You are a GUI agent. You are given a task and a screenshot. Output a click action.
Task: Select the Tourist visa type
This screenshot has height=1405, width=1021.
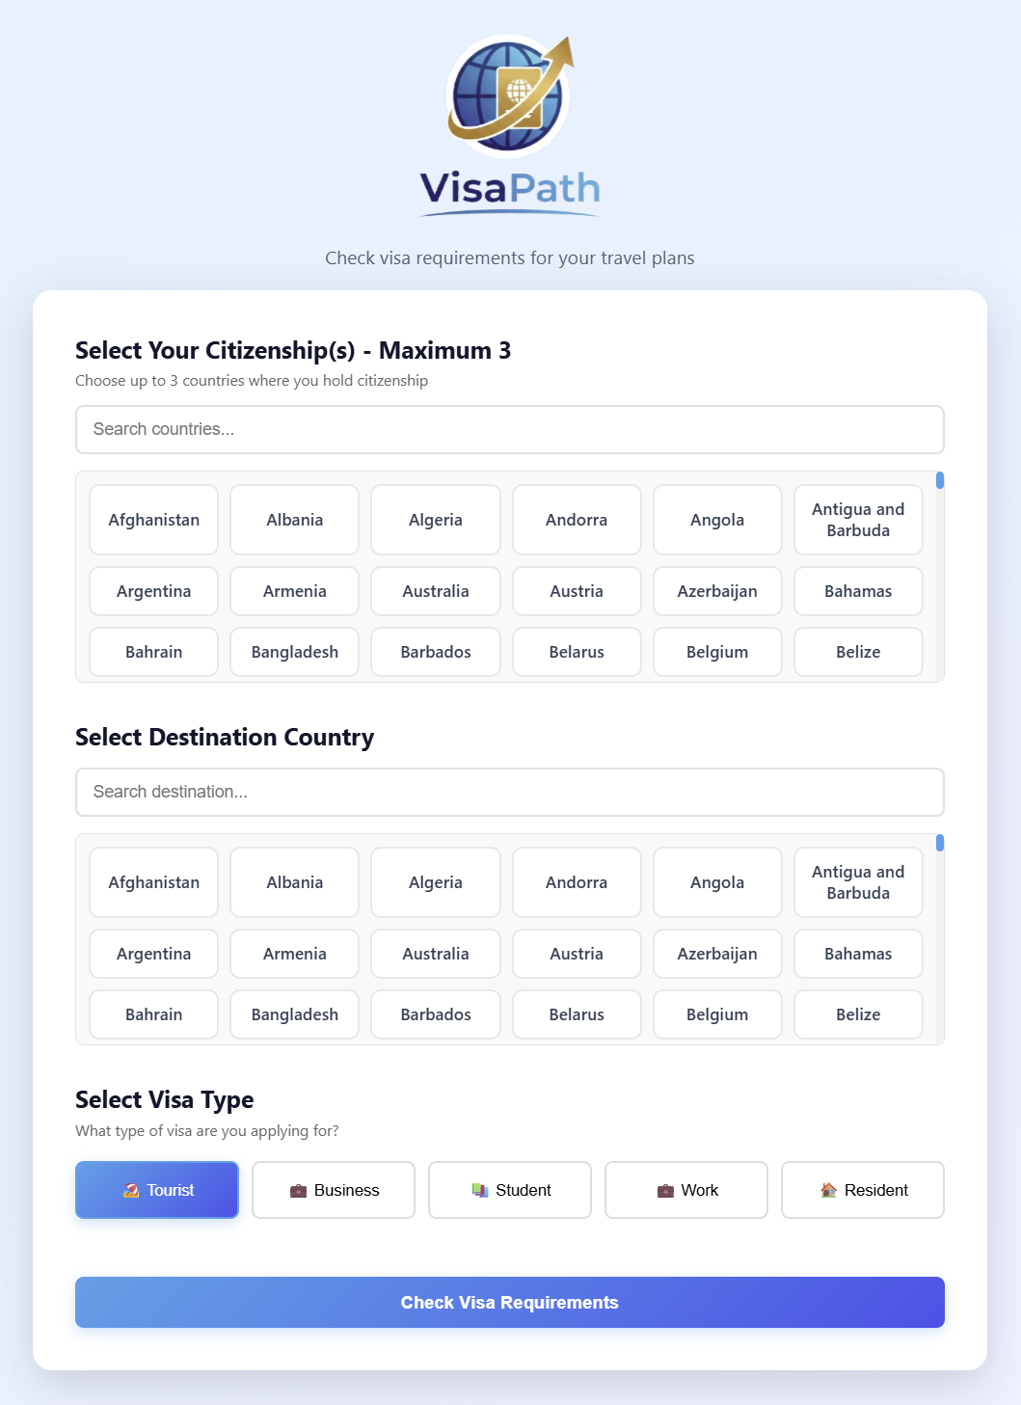[157, 1190]
